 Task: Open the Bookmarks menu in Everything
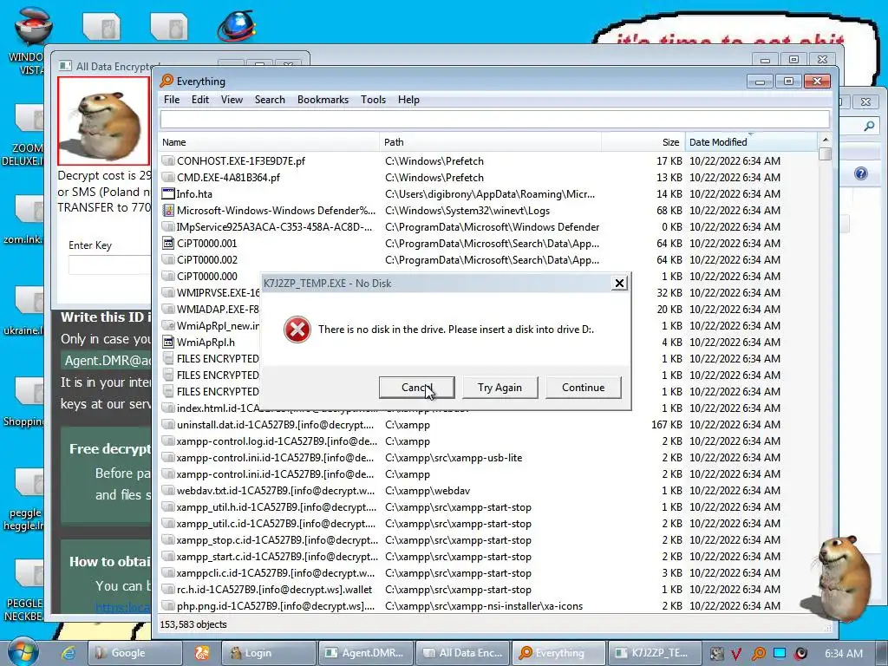(323, 100)
